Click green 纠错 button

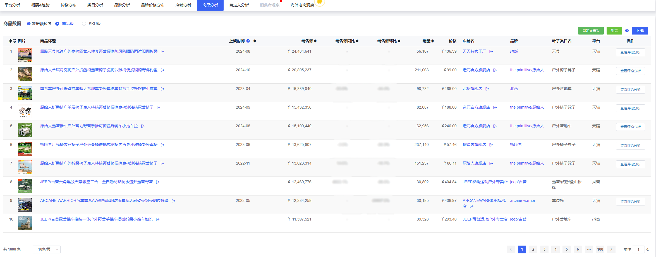click(614, 31)
